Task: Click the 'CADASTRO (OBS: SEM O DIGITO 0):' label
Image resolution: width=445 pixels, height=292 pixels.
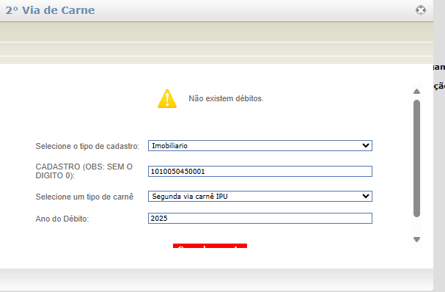Action: click(x=84, y=171)
